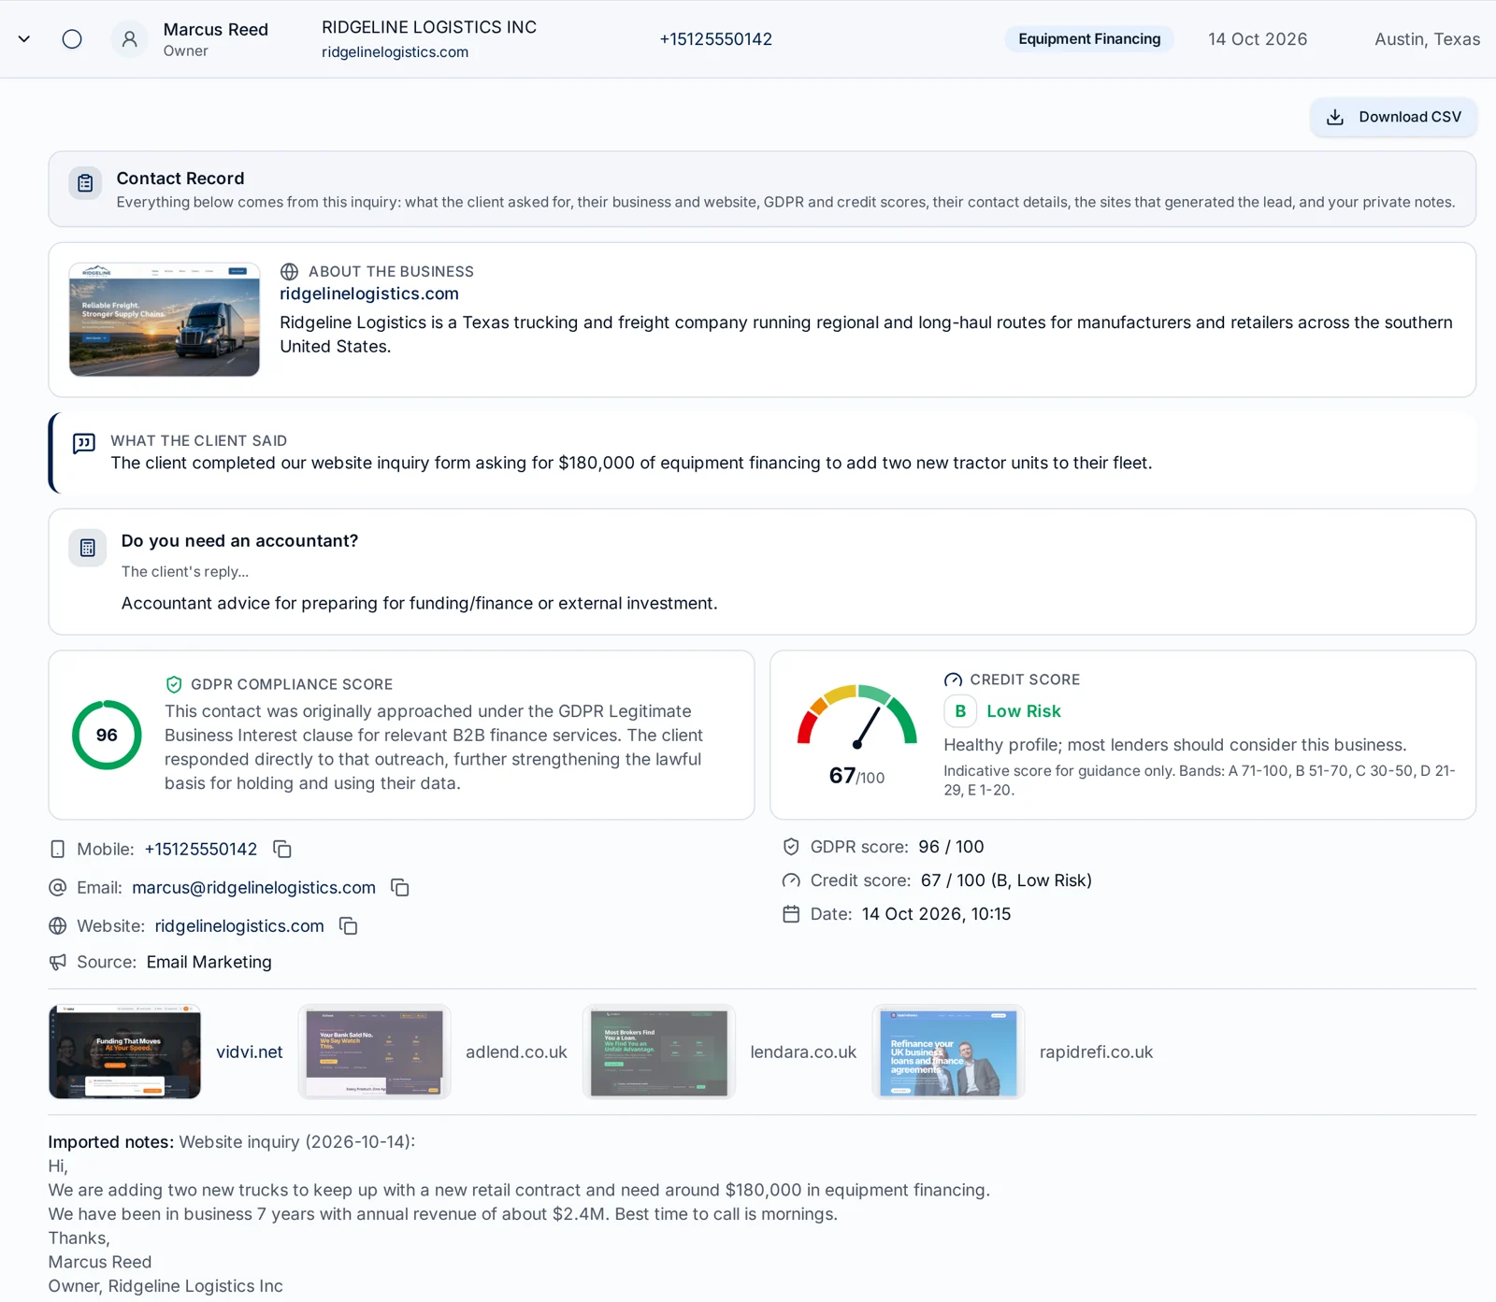Copy the email address
1496x1302 pixels.
[x=400, y=888]
